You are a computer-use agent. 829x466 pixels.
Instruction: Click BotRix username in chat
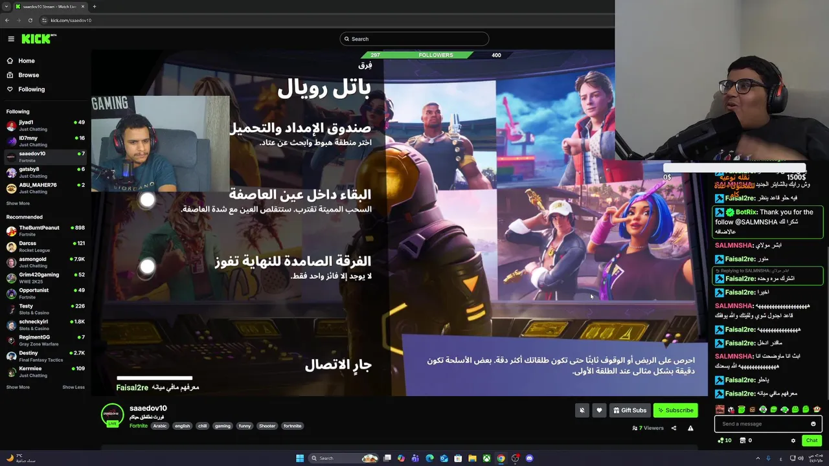[x=746, y=212]
